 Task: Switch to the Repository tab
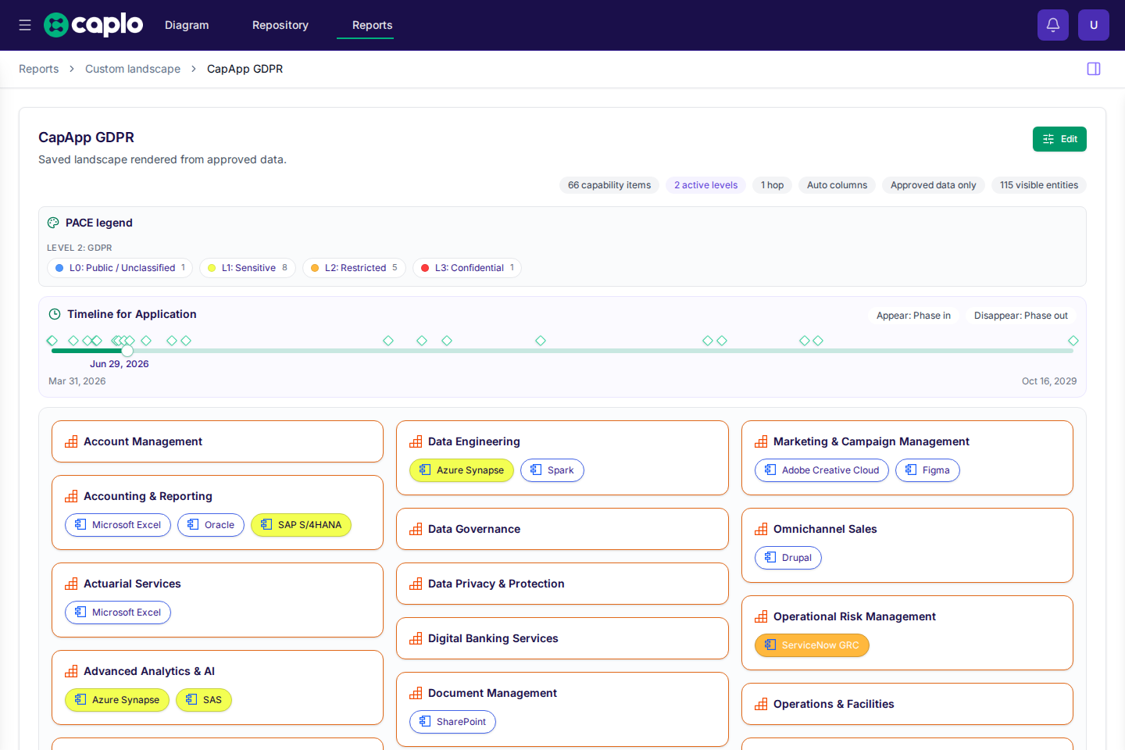coord(280,25)
